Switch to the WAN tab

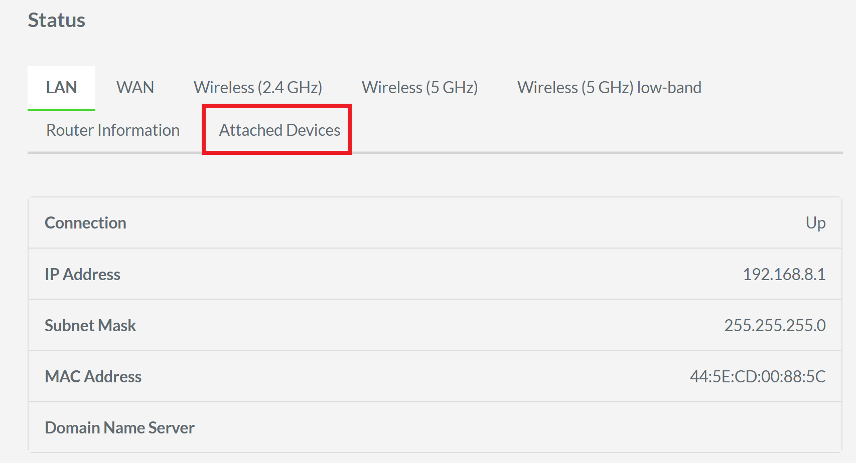tap(135, 87)
